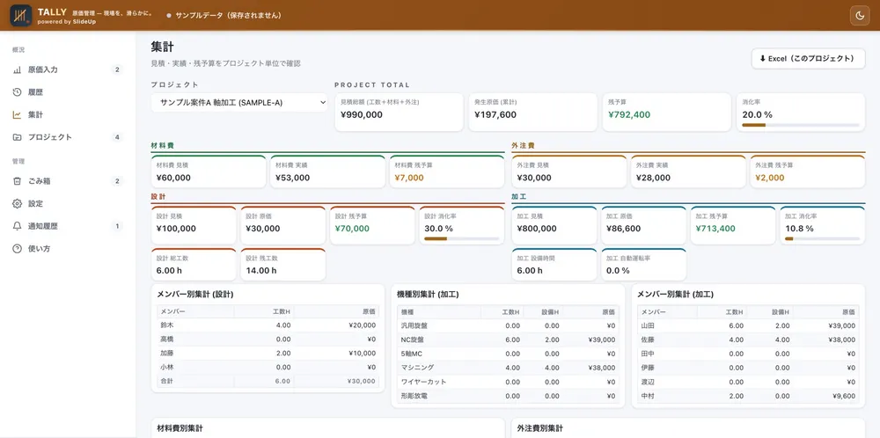Screen dimensions: 880x438
Task: Click the 見積総額 ¥990,000 card
Action: tap(399, 113)
